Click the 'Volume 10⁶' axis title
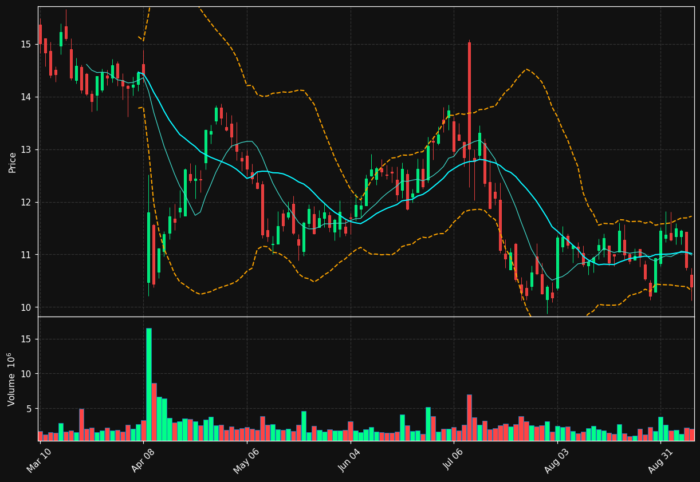The image size is (700, 482). point(11,379)
